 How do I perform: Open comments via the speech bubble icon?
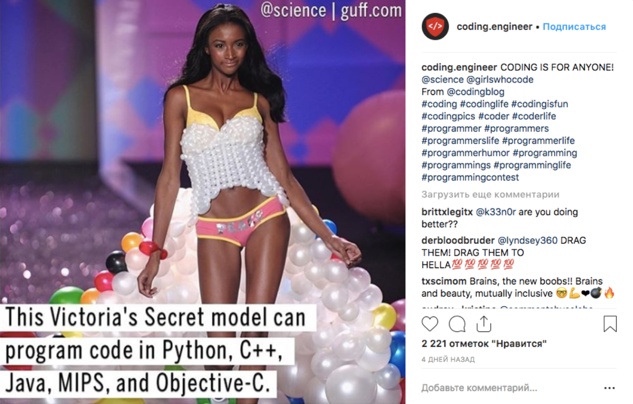457,324
